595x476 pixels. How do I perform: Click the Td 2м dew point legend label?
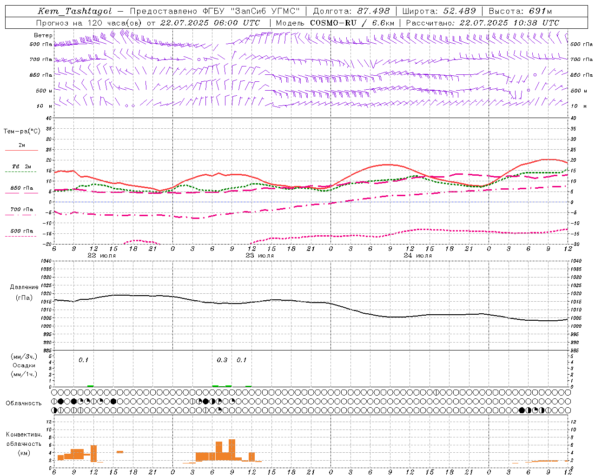click(22, 166)
